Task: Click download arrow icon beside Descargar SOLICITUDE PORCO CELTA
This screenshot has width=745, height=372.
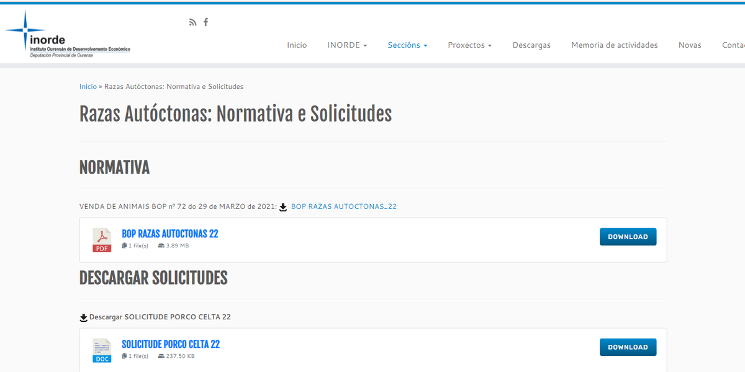Action: [84, 317]
